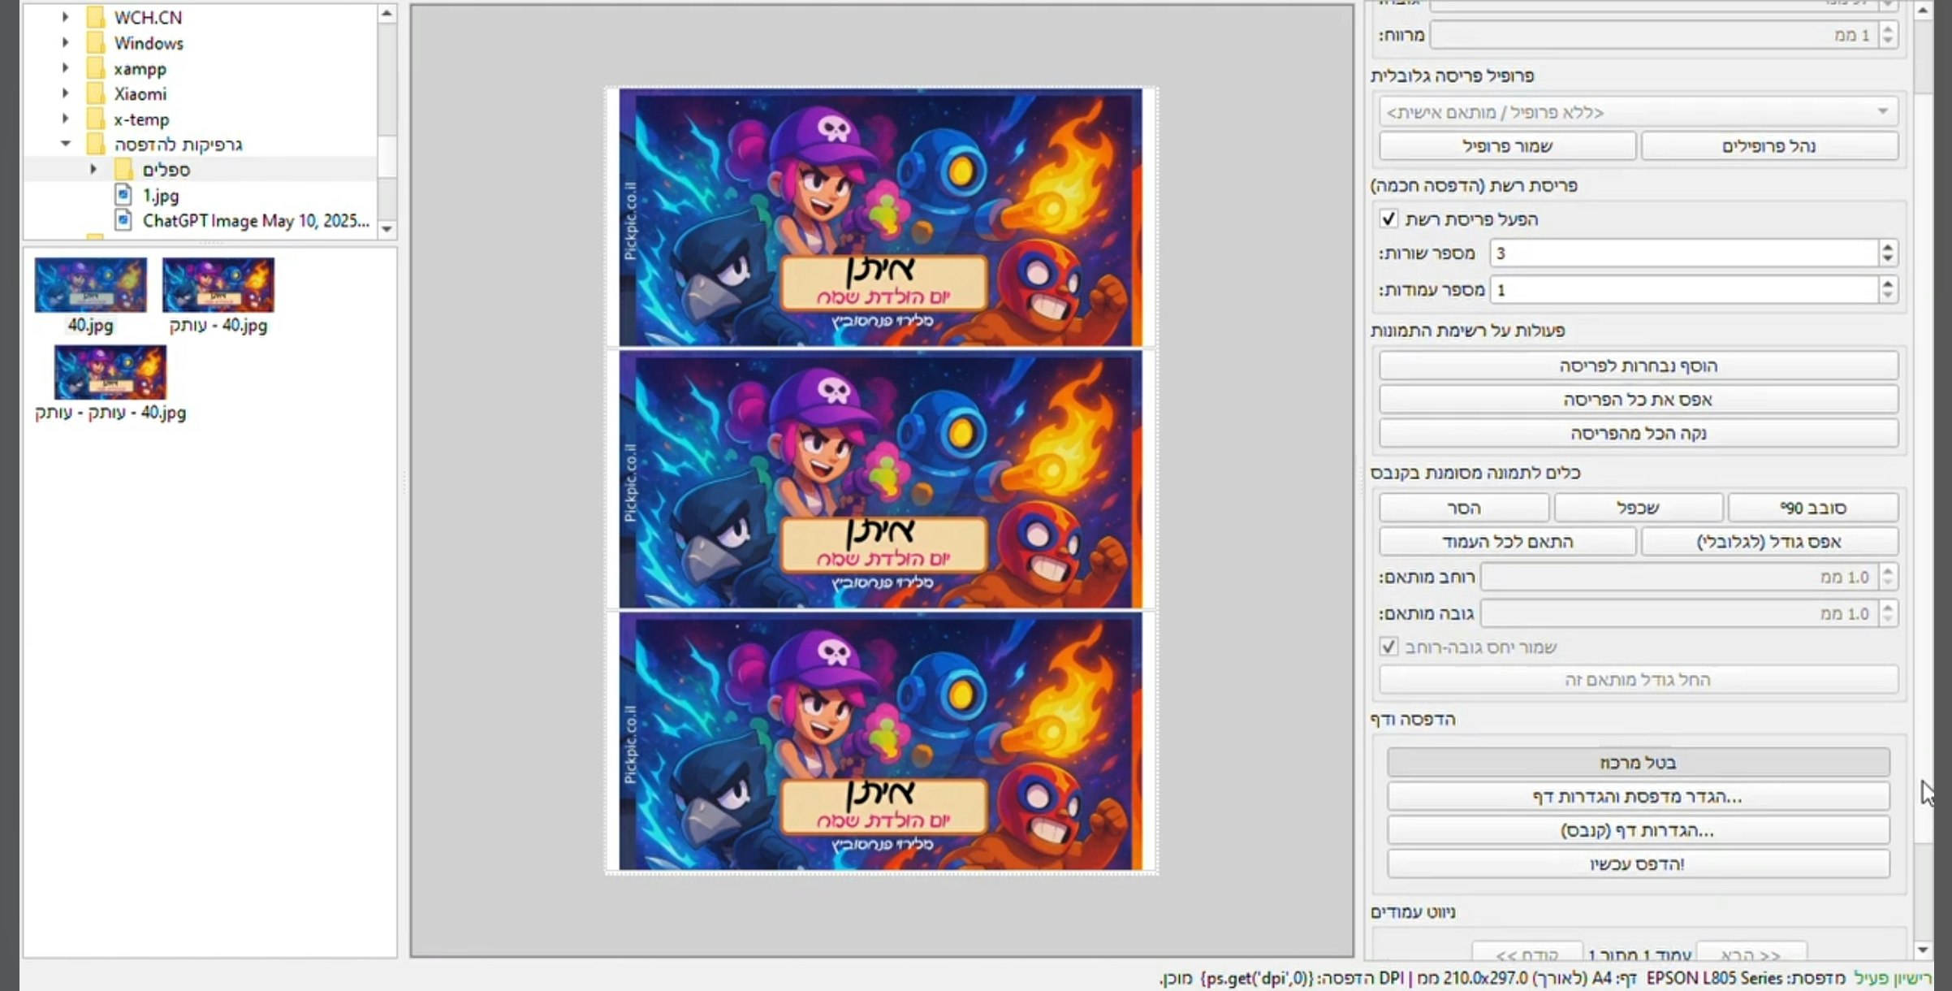Click the בטל מרכוז button
Image resolution: width=1952 pixels, height=991 pixels.
tap(1638, 763)
